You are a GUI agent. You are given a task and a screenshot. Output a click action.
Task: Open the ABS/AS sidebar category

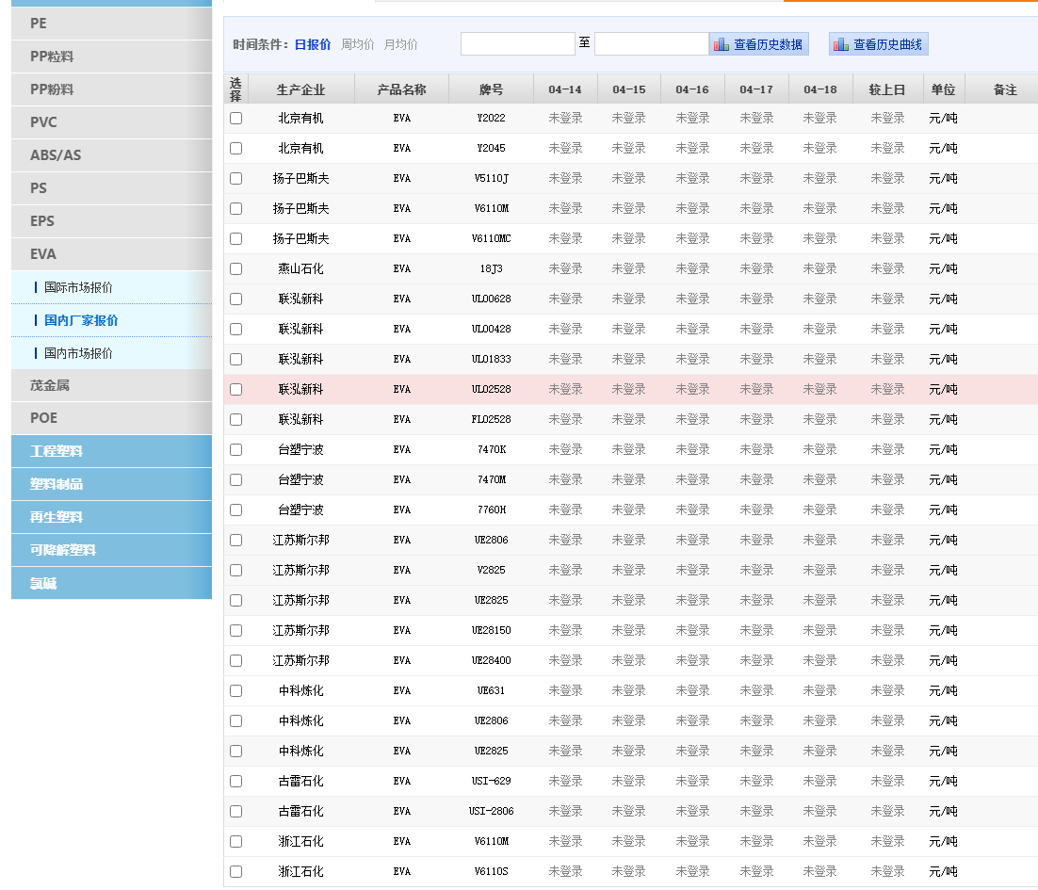point(111,155)
